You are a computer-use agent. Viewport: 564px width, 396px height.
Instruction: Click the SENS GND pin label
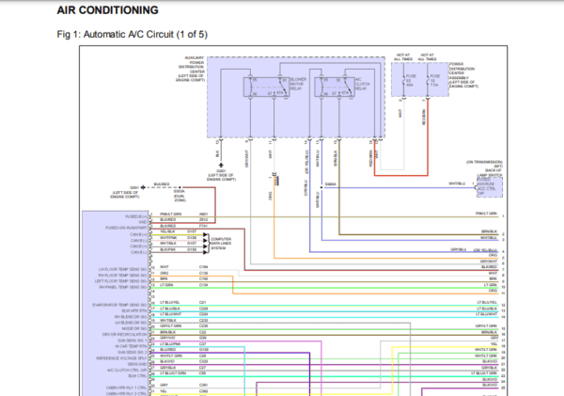click(137, 364)
